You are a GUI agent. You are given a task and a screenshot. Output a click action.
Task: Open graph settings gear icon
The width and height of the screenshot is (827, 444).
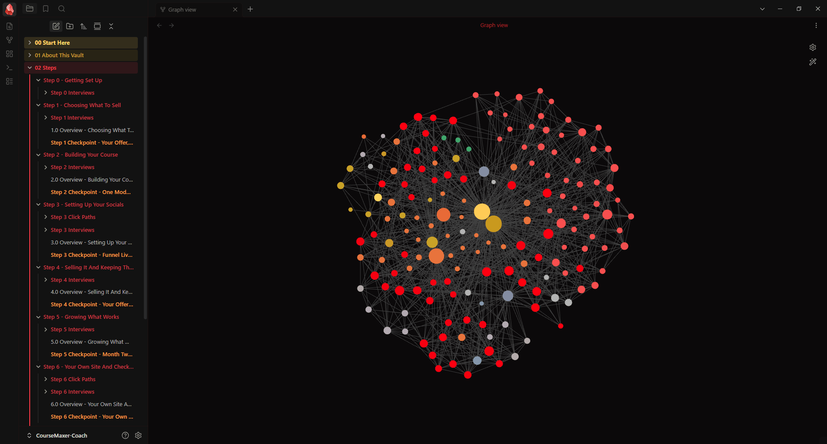pos(813,47)
